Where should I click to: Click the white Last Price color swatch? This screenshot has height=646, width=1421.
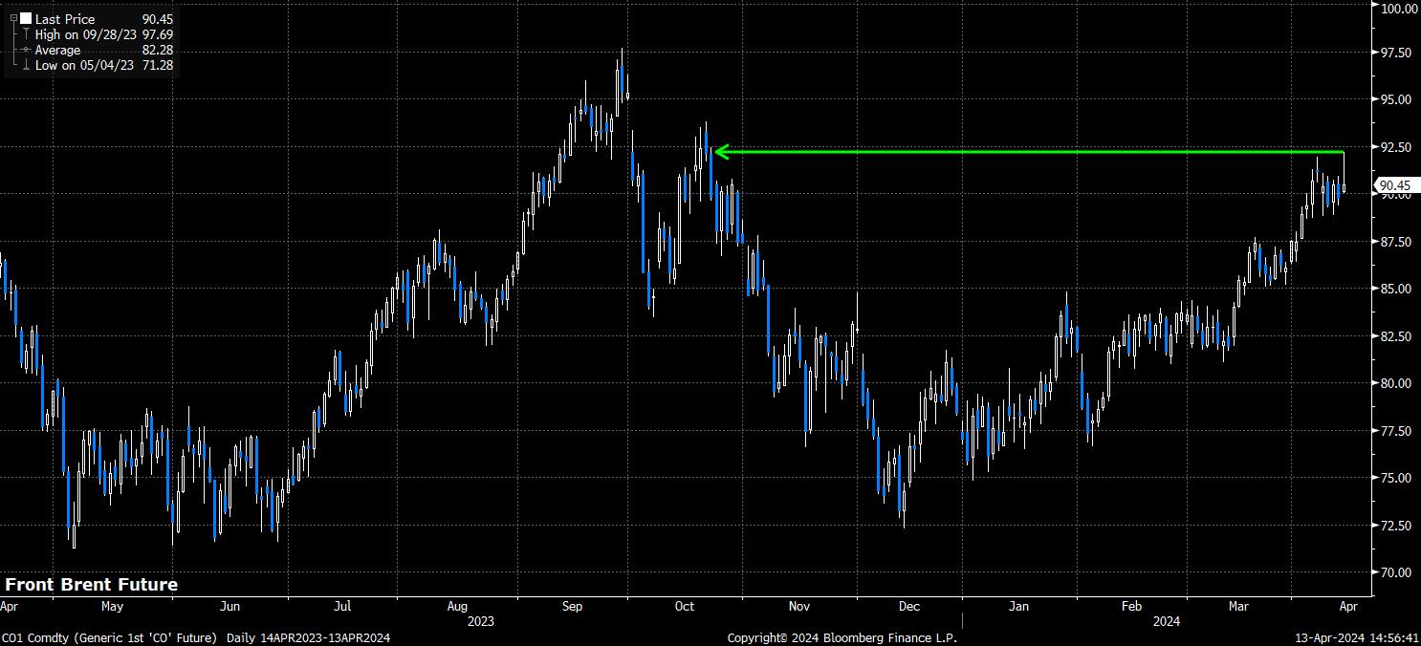(26, 18)
